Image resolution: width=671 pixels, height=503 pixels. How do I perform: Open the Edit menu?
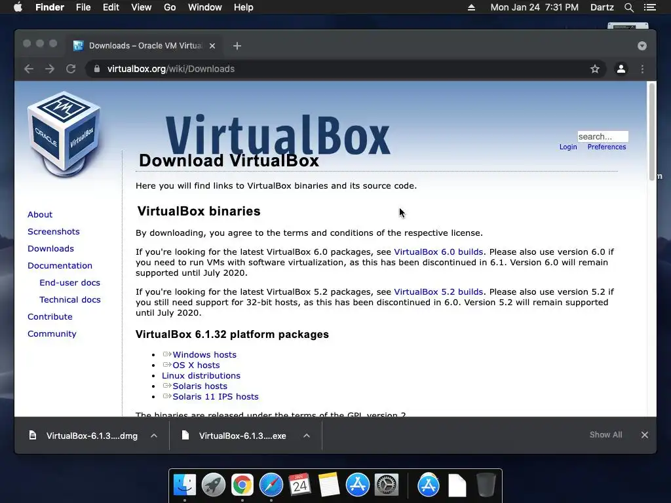[111, 7]
